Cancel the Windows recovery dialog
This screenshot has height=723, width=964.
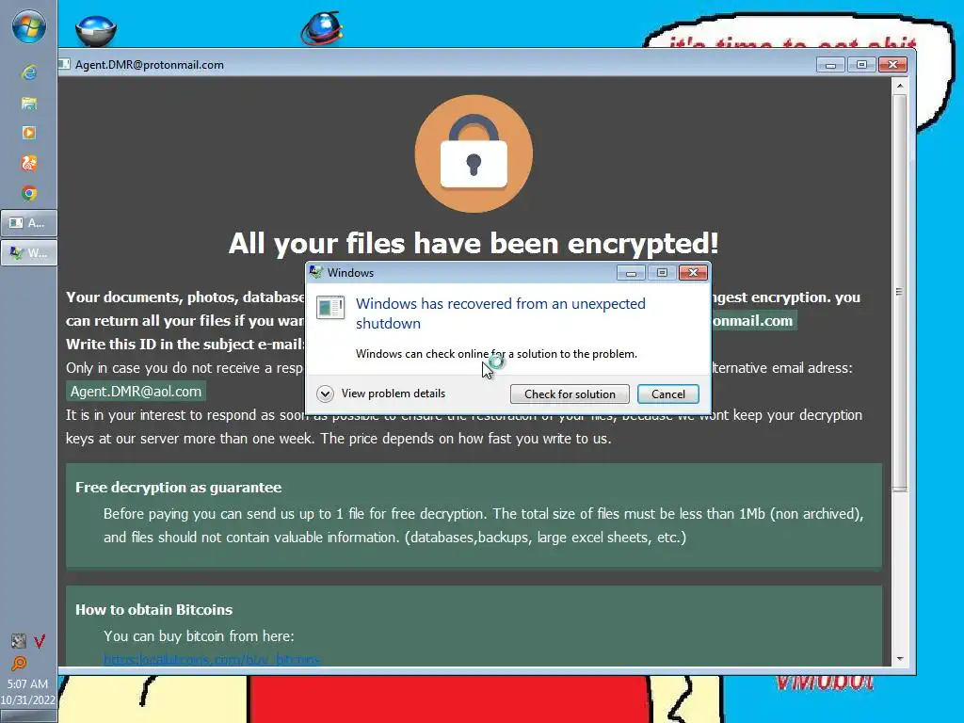668,394
